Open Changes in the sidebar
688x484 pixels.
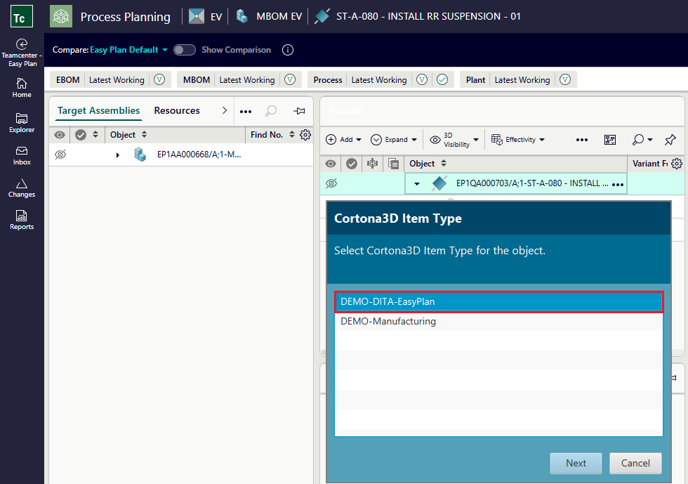click(22, 188)
